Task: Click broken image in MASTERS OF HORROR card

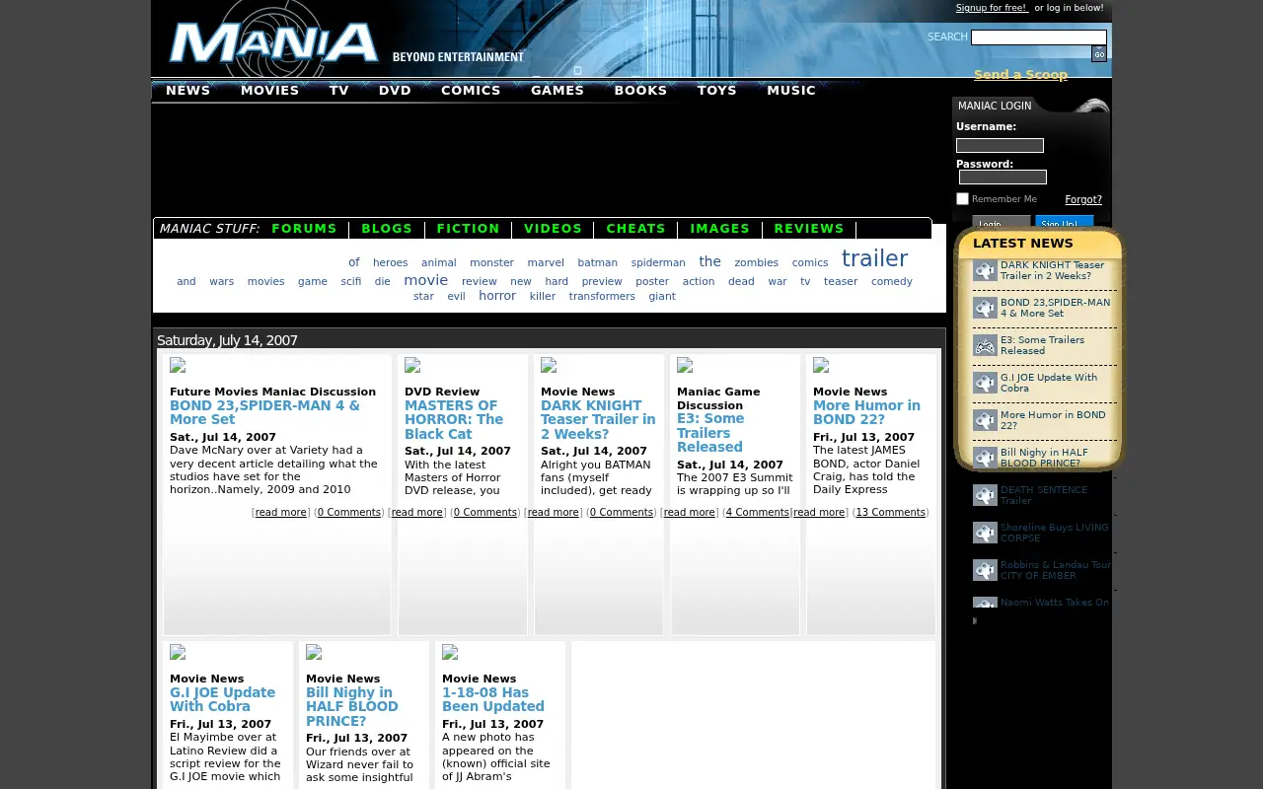Action: tap(412, 365)
